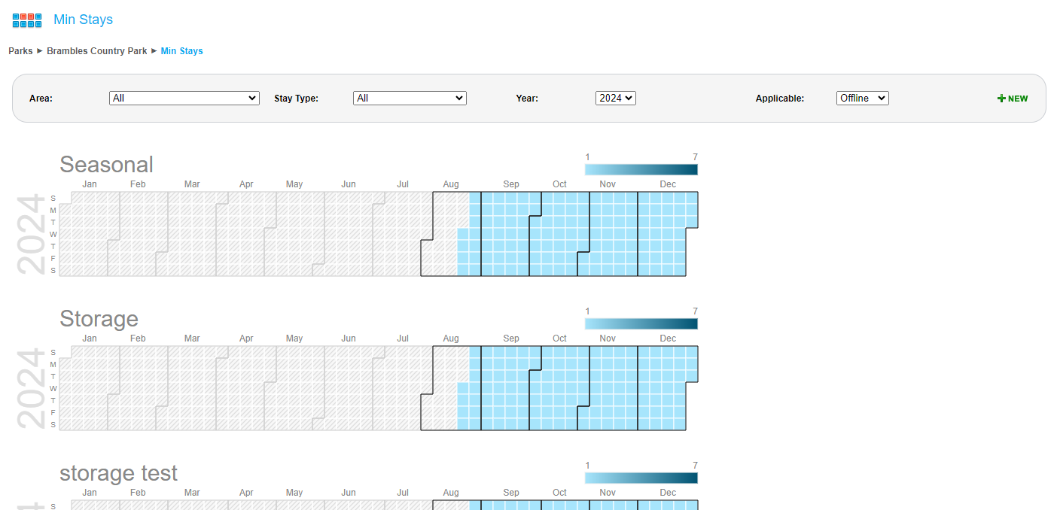This screenshot has height=510, width=1057.
Task: Click the Min Stays page title
Action: pyautogui.click(x=83, y=20)
